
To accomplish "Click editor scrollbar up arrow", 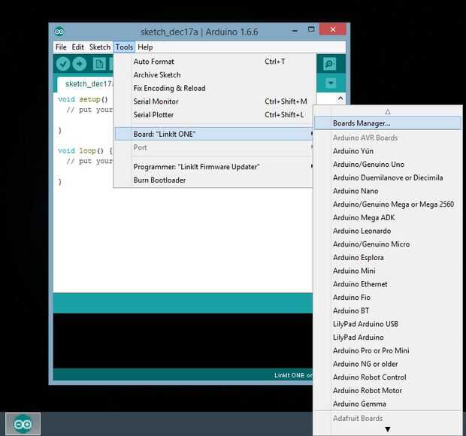I will point(340,98).
